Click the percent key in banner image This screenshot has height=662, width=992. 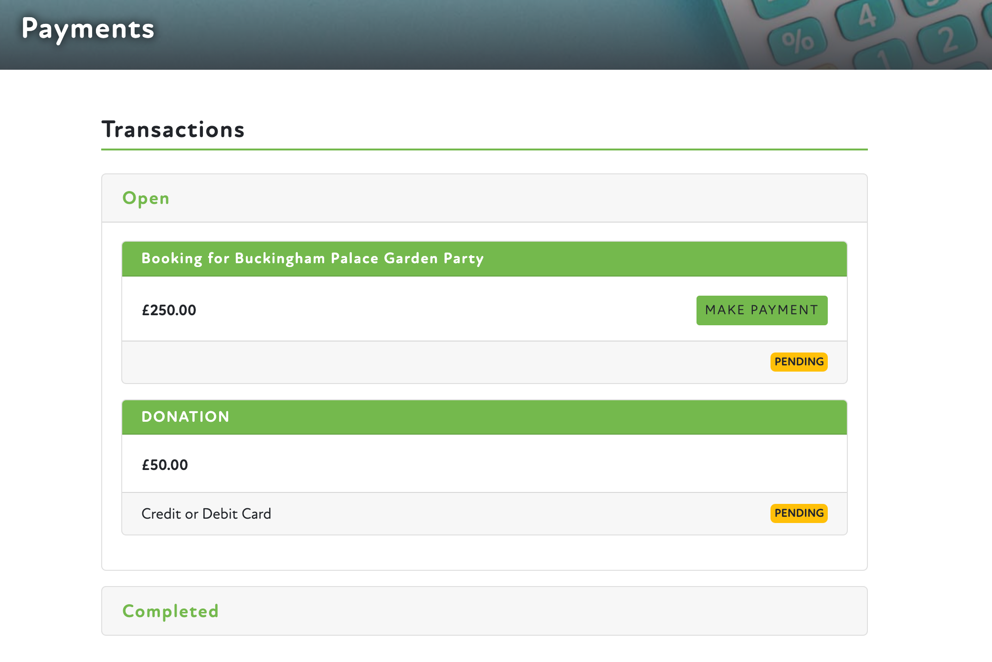click(798, 42)
